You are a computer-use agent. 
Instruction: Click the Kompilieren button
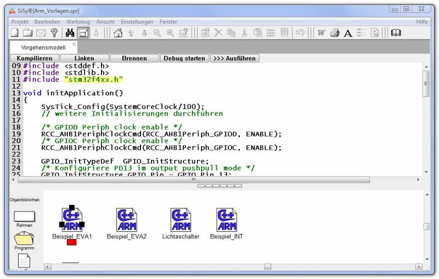point(35,58)
